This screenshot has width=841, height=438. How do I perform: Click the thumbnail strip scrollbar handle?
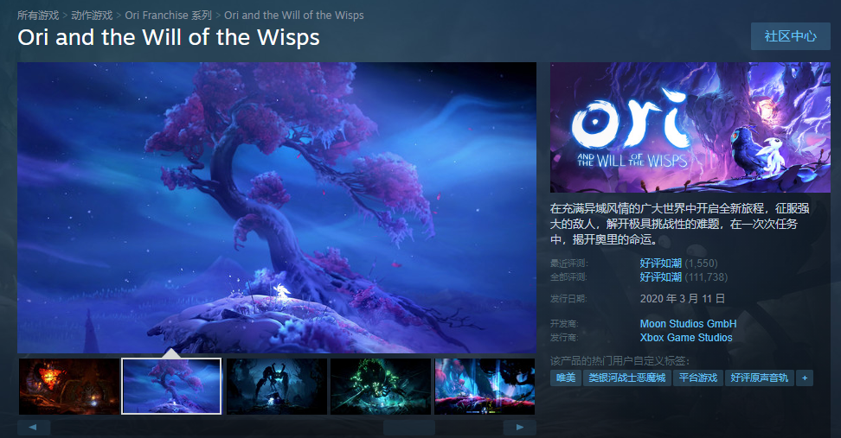tap(409, 428)
